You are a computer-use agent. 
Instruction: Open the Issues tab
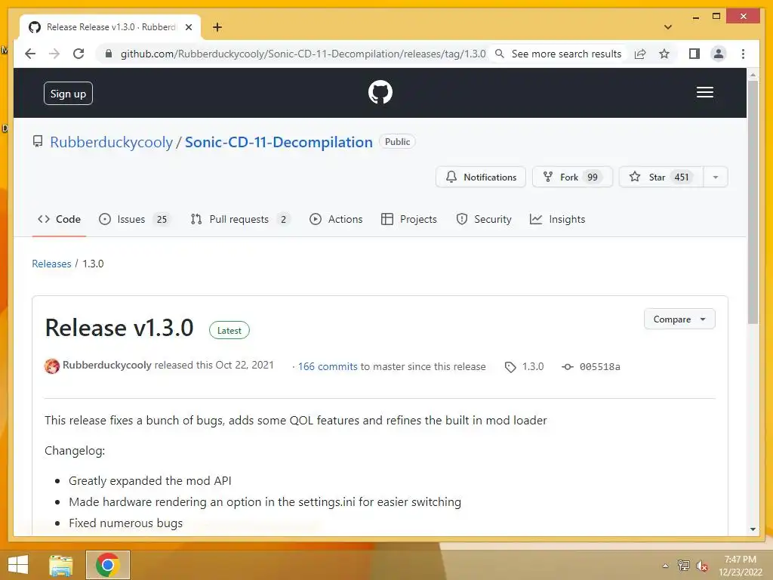click(x=134, y=219)
